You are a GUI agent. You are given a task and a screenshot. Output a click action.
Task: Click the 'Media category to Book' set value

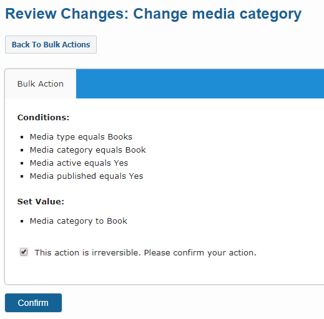(x=79, y=221)
